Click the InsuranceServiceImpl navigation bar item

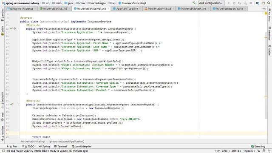(132, 3)
